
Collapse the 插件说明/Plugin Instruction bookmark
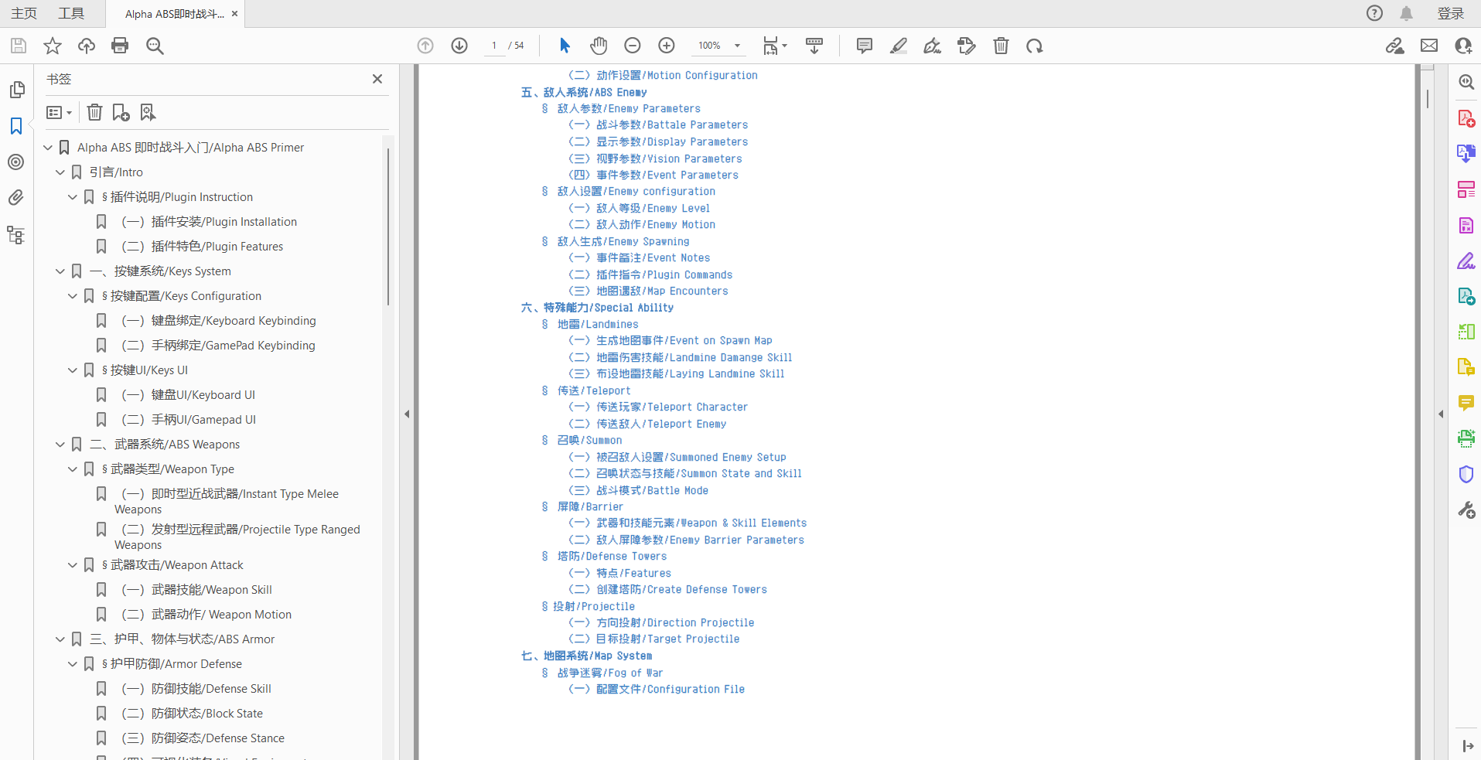[x=73, y=197]
